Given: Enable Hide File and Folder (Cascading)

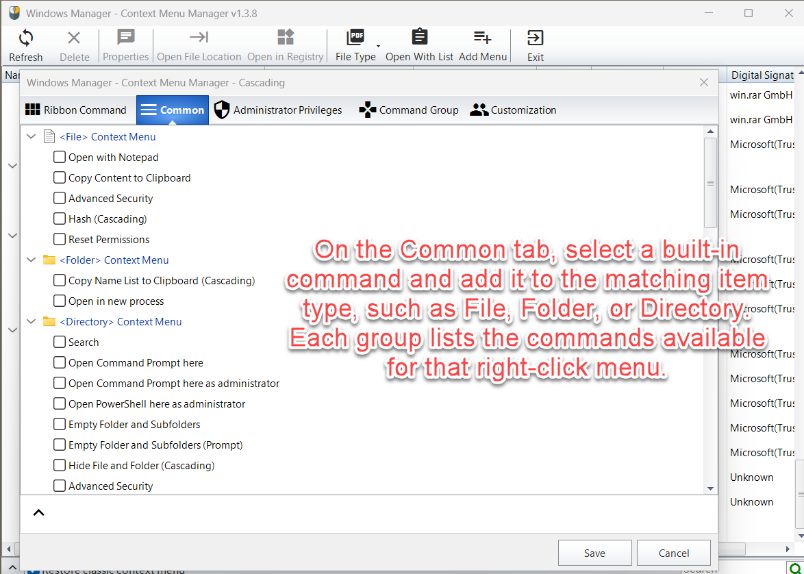Looking at the screenshot, I should point(60,464).
